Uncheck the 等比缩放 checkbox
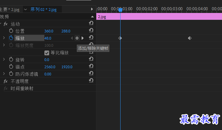The image size is (222, 130). [47, 53]
